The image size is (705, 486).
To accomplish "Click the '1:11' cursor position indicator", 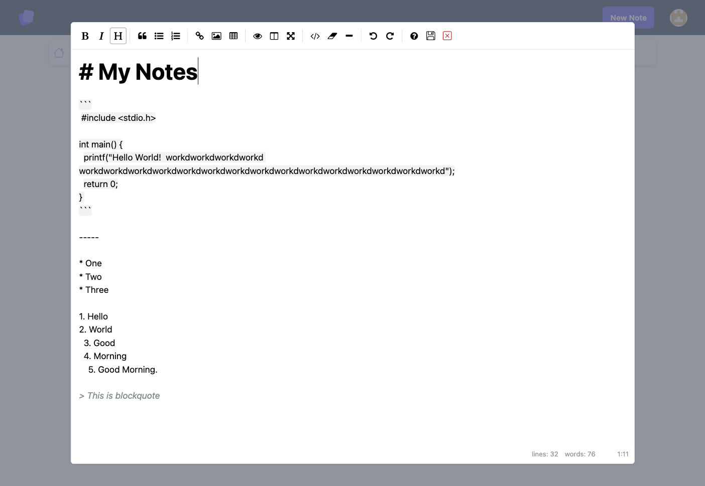I will [623, 454].
